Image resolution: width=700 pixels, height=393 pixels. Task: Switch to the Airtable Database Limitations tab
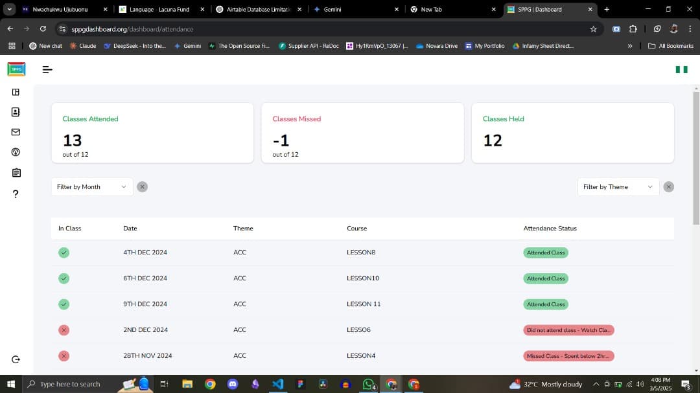coord(259,9)
